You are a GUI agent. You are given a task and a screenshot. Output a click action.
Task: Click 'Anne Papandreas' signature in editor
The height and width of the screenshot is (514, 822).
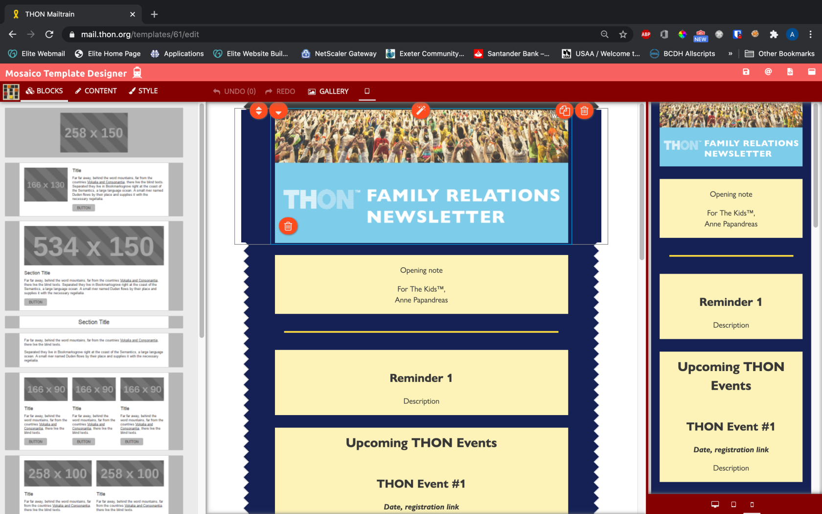[421, 300]
